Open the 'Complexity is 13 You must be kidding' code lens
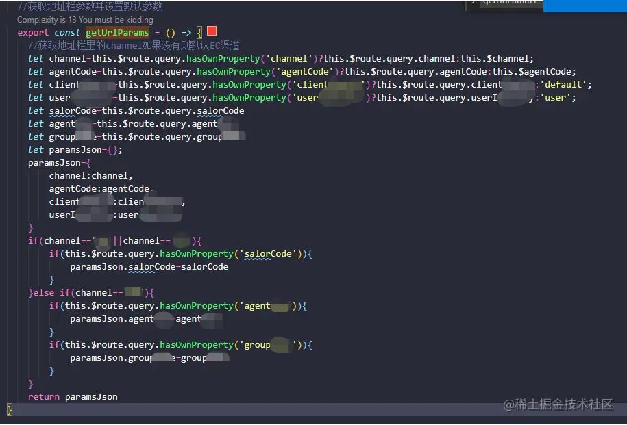 pos(85,20)
